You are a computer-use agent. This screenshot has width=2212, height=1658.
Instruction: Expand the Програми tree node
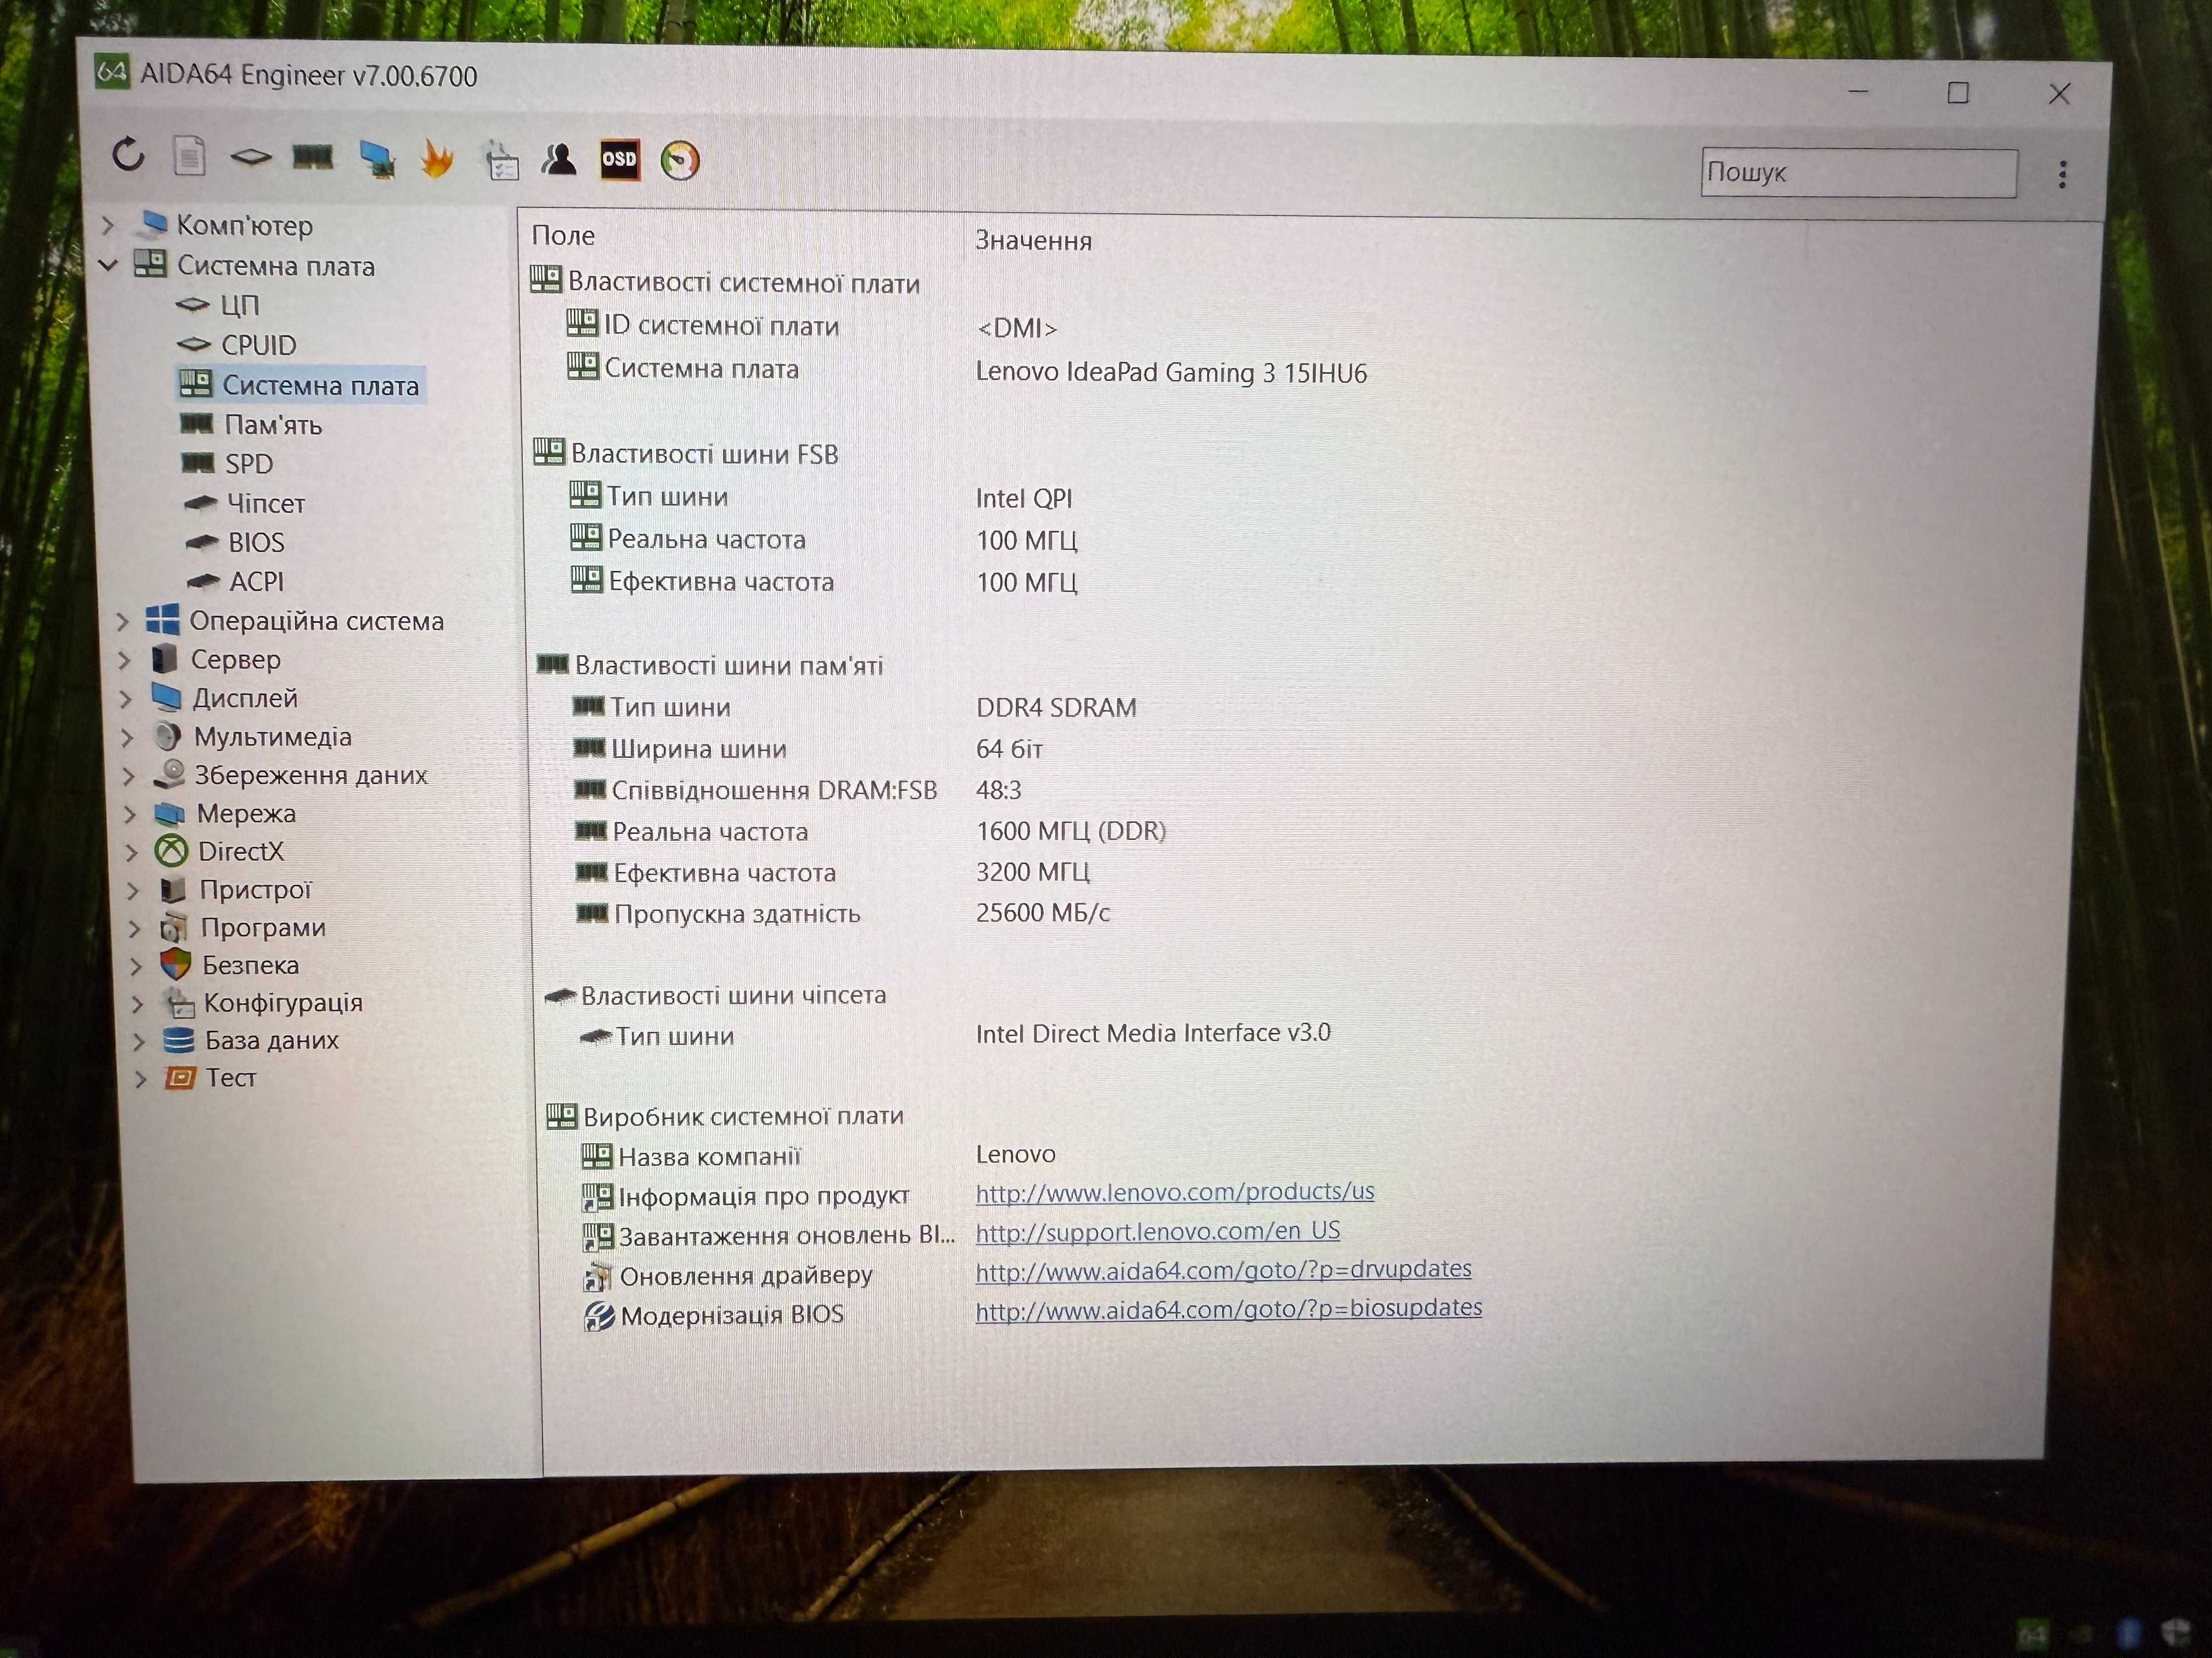click(134, 928)
